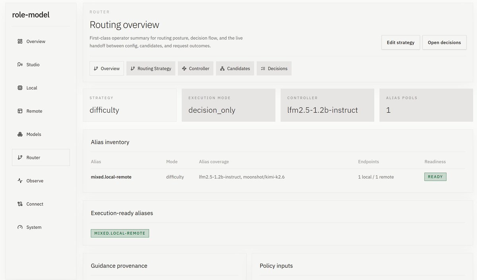Switch to the Controller tab label
The image size is (477, 280).
pyautogui.click(x=199, y=68)
